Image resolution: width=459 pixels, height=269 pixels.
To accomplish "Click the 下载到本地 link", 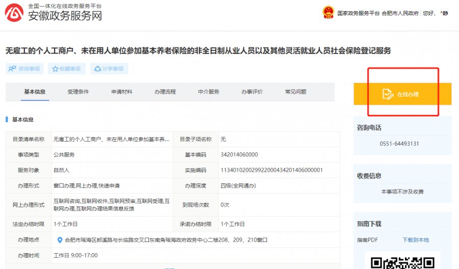I will (416, 240).
